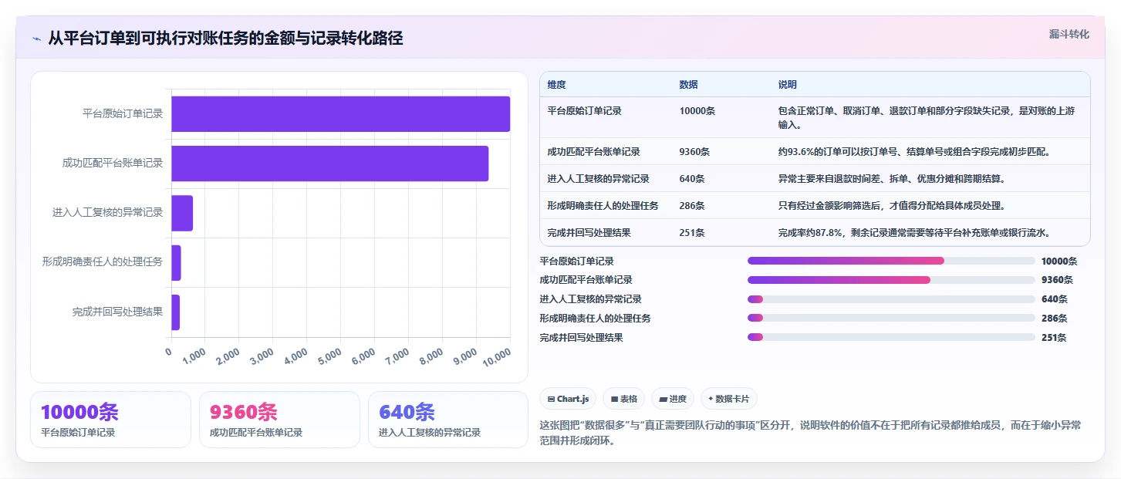1121x479 pixels.
Task: Click the 维度 table column header
Action: [556, 84]
